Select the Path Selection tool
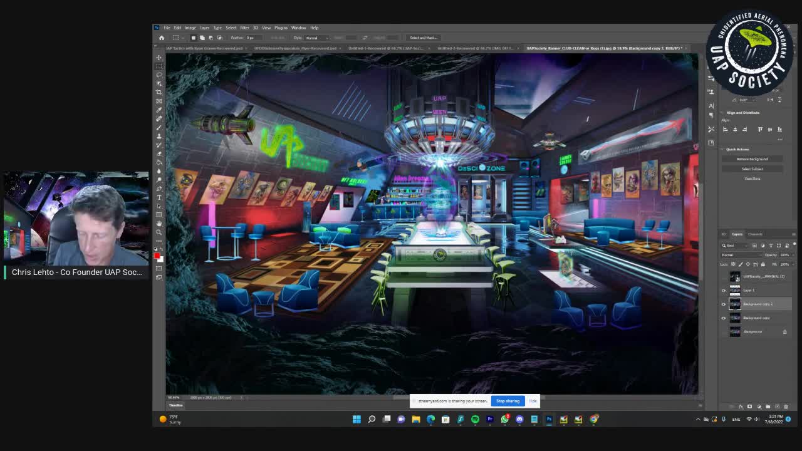This screenshot has height=451, width=802. tap(159, 206)
